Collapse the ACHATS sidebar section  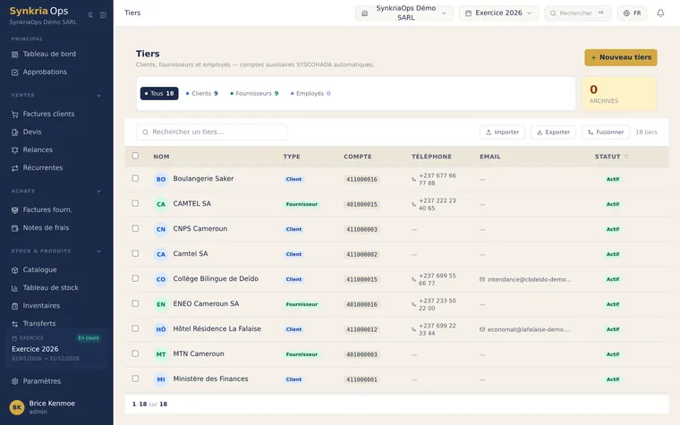pyautogui.click(x=99, y=191)
